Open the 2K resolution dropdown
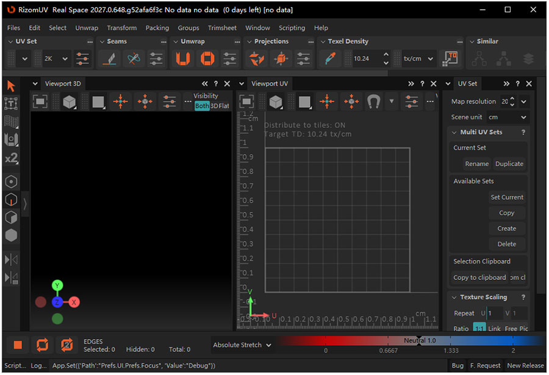 pyautogui.click(x=56, y=58)
